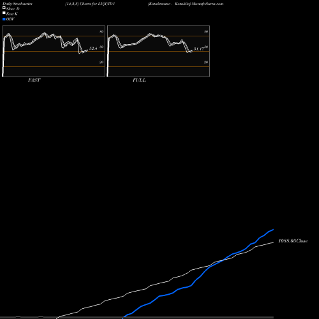Click the 20 axis label in FAST chart
Viewport: 319px width, 319px height.
click(x=101, y=62)
